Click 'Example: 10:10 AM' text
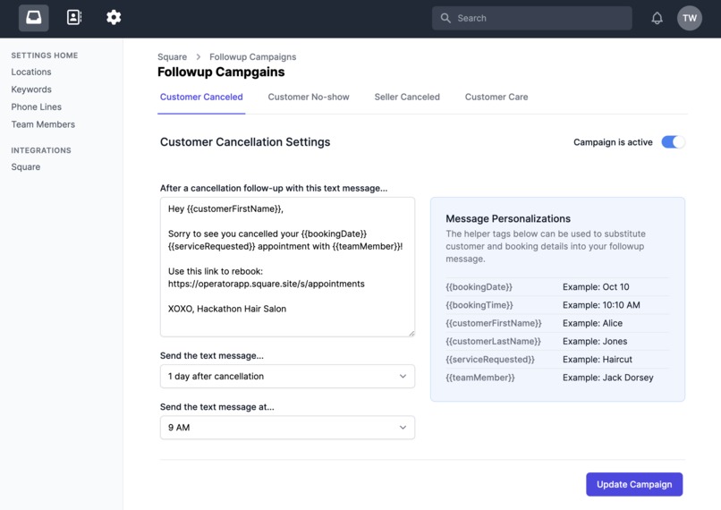Screen dimensions: 721x510 pyautogui.click(x=601, y=305)
